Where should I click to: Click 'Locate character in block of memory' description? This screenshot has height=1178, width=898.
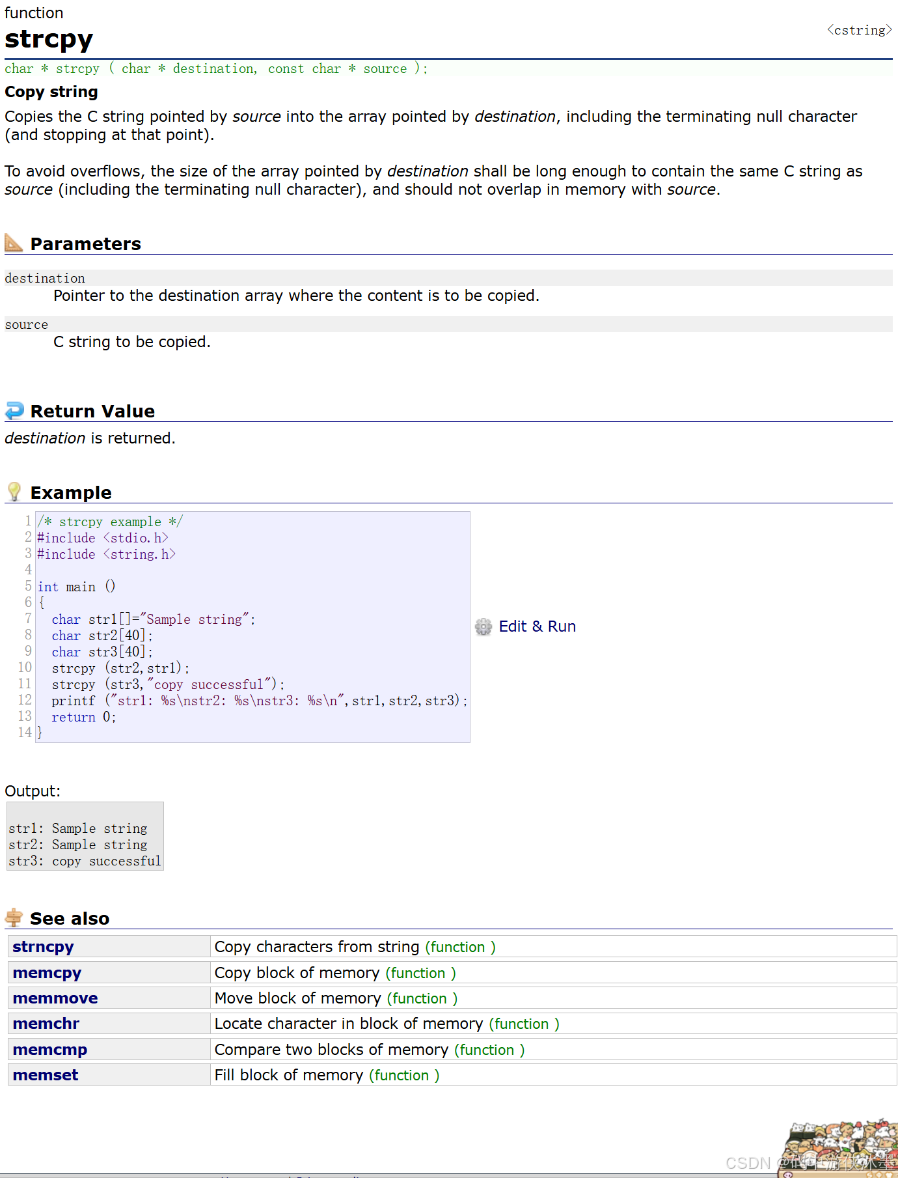[x=349, y=1024]
